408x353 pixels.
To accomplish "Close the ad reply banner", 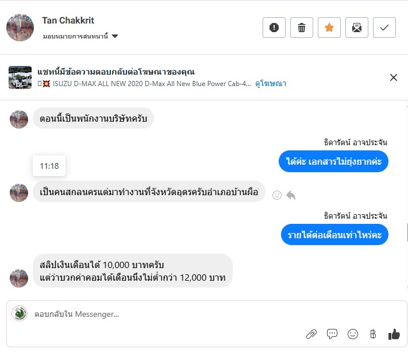I will 394,77.
